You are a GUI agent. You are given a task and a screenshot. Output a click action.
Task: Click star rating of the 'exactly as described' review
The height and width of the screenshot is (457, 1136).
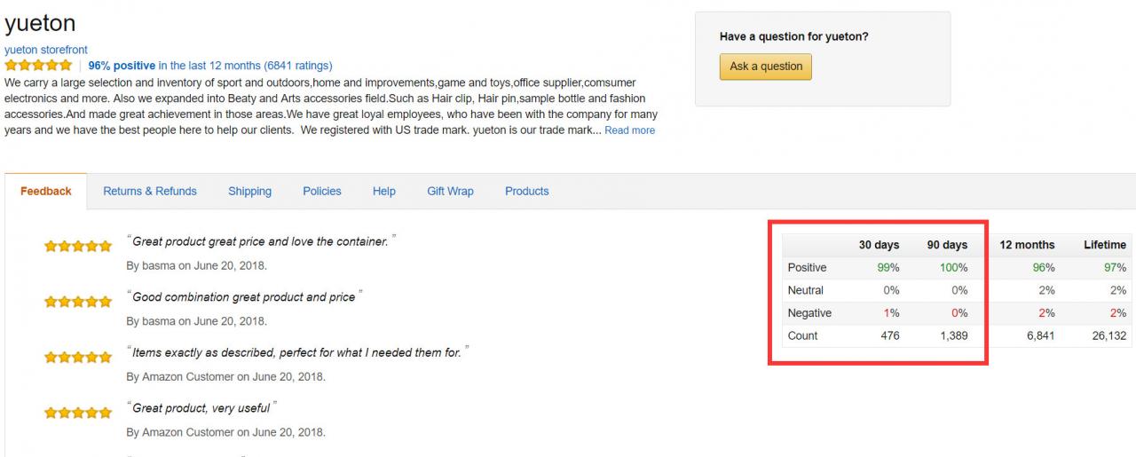click(78, 358)
